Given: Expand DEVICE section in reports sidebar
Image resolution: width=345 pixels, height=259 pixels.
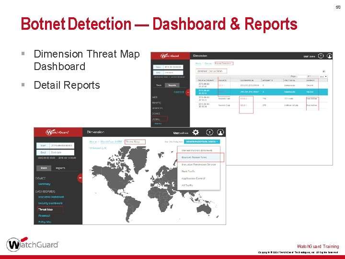Looking at the screenshot, I should [156, 114].
